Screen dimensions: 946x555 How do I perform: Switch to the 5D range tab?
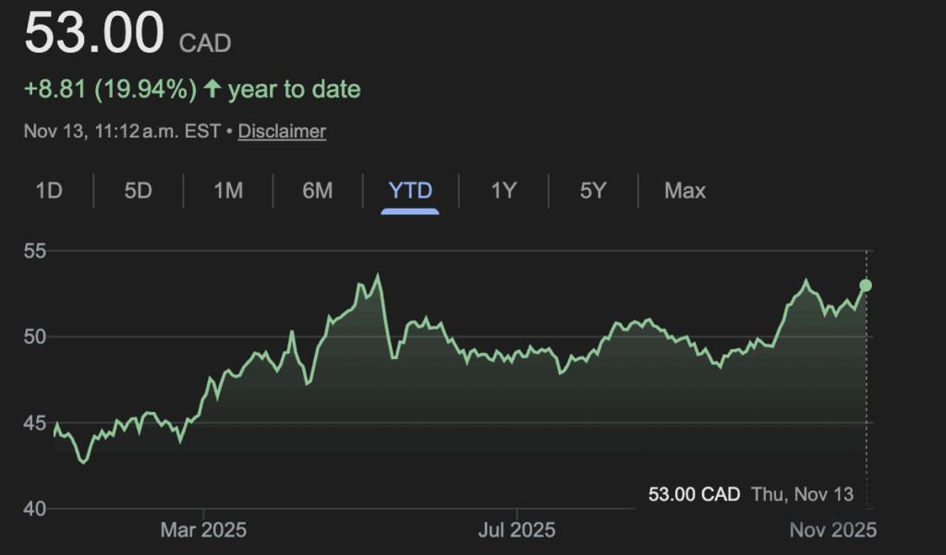coord(138,191)
